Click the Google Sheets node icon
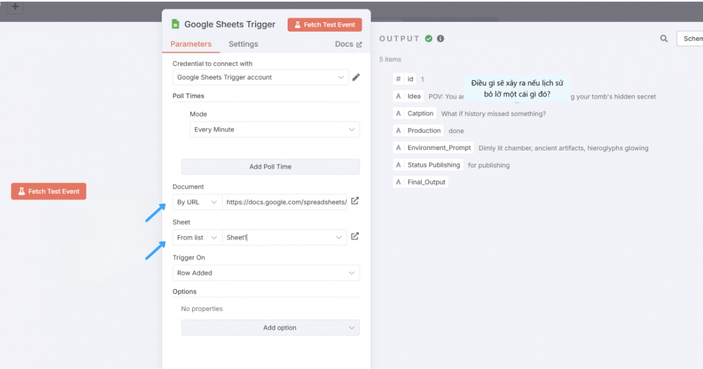Screen dimensions: 703x369 pyautogui.click(x=175, y=24)
